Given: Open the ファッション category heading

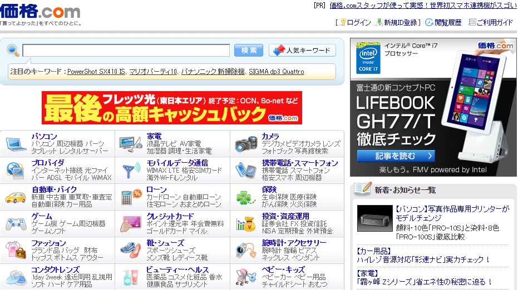Looking at the screenshot, I should tap(48, 243).
